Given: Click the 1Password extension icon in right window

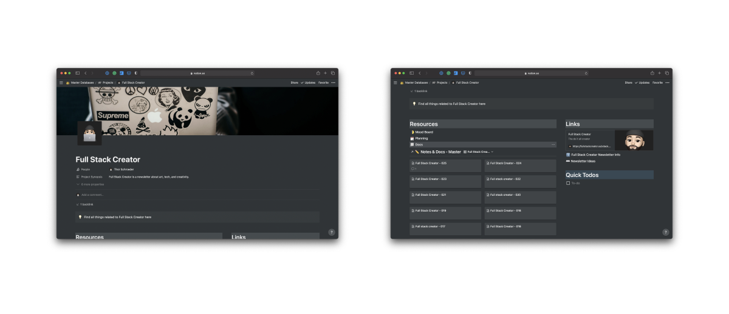Looking at the screenshot, I should tap(441, 73).
